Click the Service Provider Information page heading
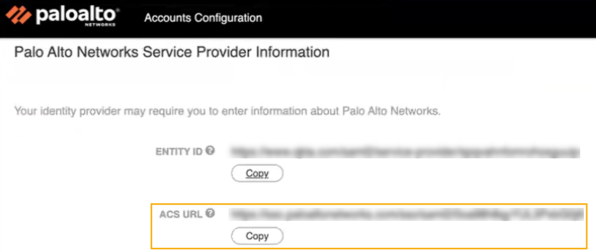The height and width of the screenshot is (252, 596). coord(172,52)
